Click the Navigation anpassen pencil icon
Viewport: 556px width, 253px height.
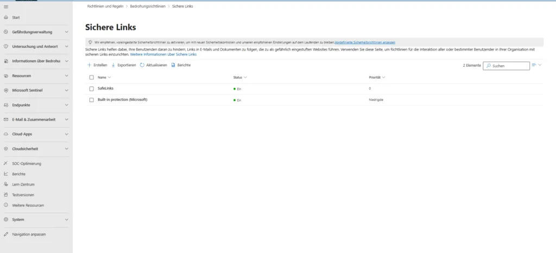(x=5, y=234)
